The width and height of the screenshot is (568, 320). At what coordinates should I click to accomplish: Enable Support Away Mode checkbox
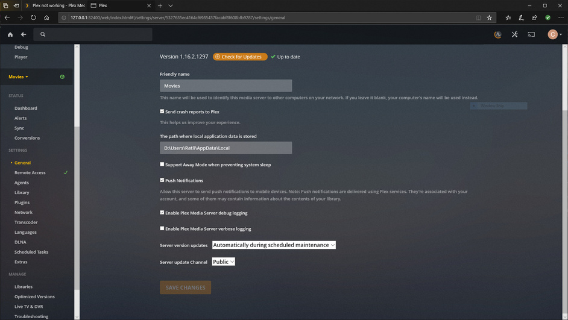point(162,165)
